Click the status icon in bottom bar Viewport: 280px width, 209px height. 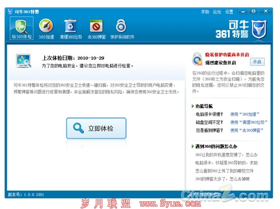click(190, 194)
